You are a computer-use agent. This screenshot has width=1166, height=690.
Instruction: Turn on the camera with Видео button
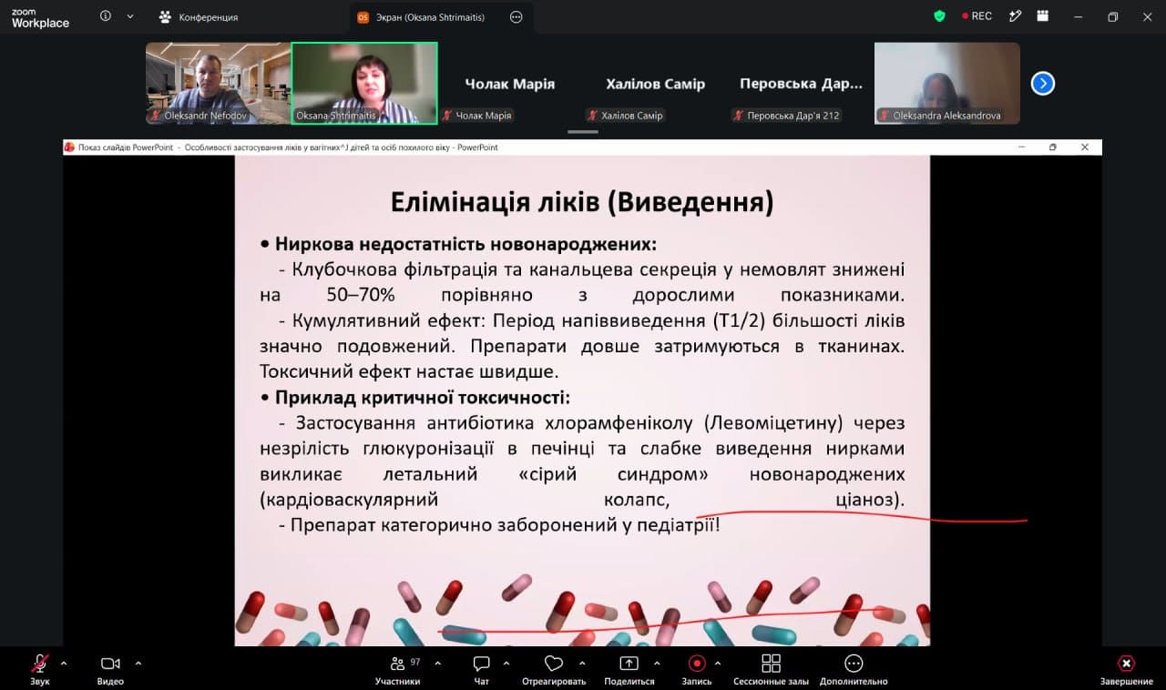pyautogui.click(x=110, y=668)
